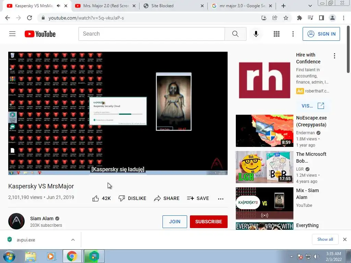The width and height of the screenshot is (351, 263).
Task: Click the taskbar clock showing 3:35 AM
Action: 334,256
